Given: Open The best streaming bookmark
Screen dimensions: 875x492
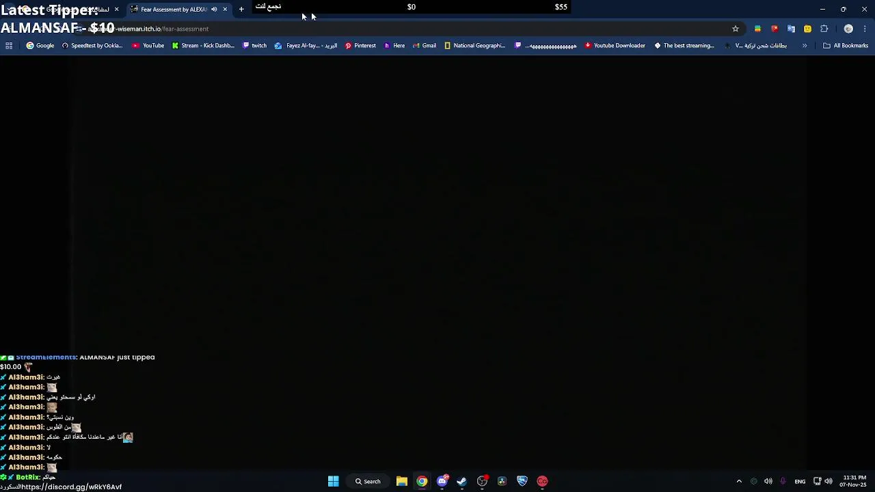Looking at the screenshot, I should pyautogui.click(x=684, y=46).
